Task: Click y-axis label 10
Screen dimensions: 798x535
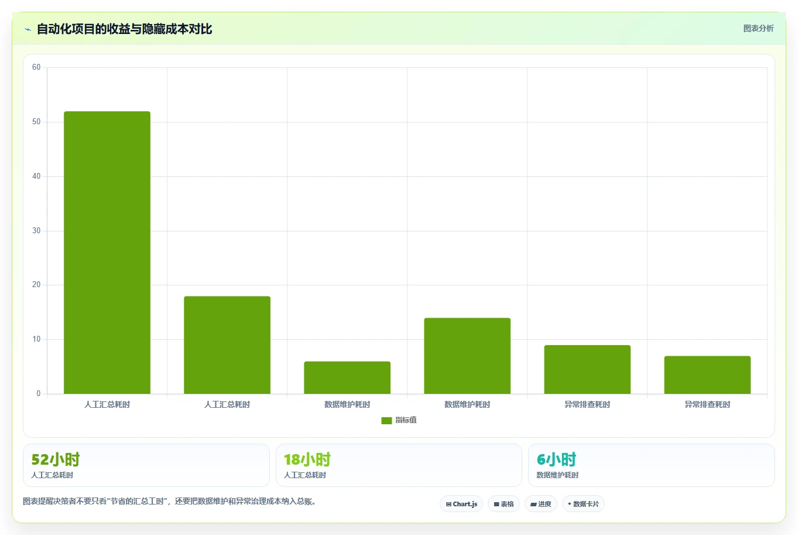Action: 36,339
